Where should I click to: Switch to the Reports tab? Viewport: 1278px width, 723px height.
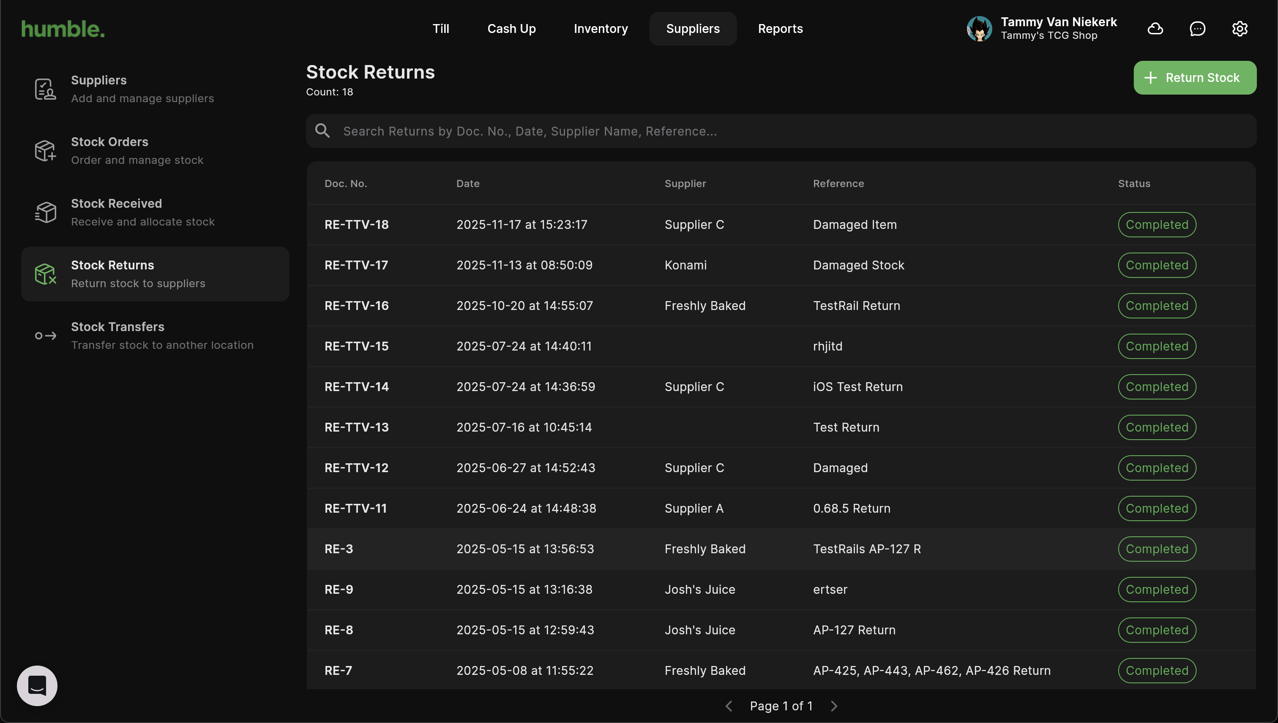coord(780,29)
